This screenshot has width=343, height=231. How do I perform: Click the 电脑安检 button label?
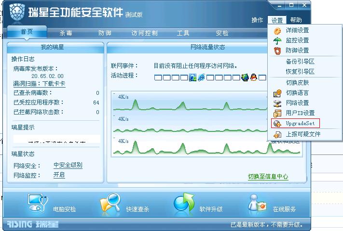pyautogui.click(x=64, y=209)
